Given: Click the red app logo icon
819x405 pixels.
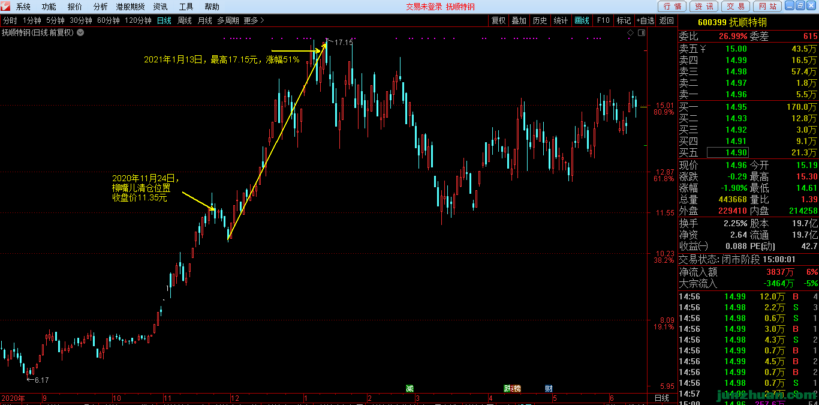Looking at the screenshot, I should point(6,7).
